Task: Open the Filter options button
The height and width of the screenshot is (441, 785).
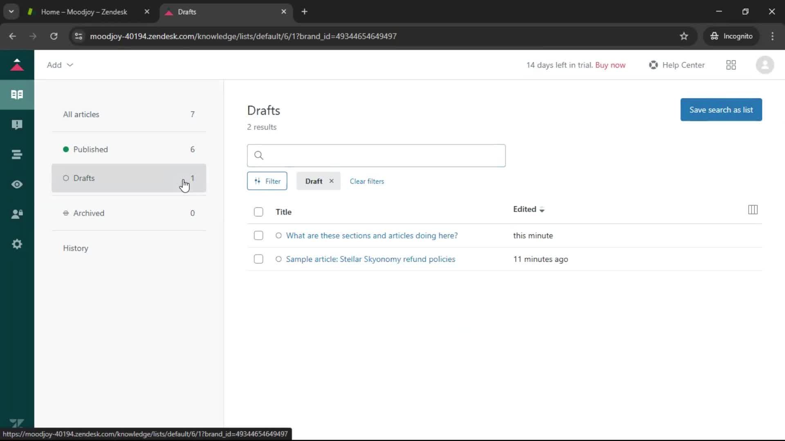Action: tap(267, 181)
